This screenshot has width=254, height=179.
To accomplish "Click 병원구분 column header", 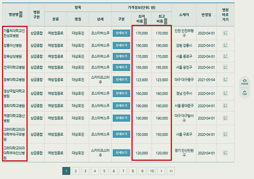I will tap(36, 14).
